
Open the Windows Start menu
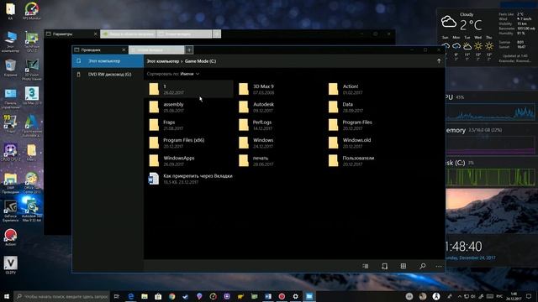pyautogui.click(x=7, y=296)
